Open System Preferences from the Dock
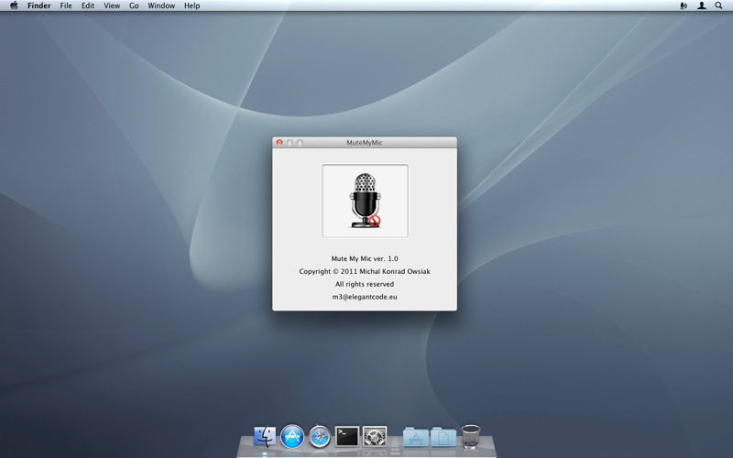Screen dimensions: 733x458 coord(375,437)
